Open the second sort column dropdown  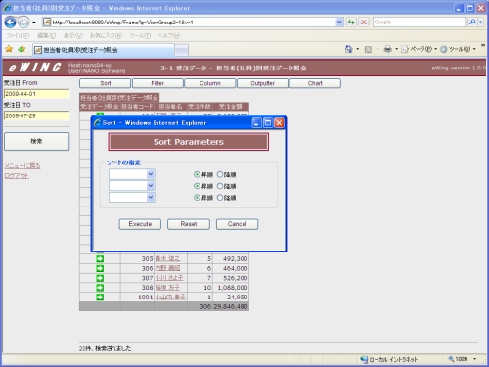tap(132, 186)
